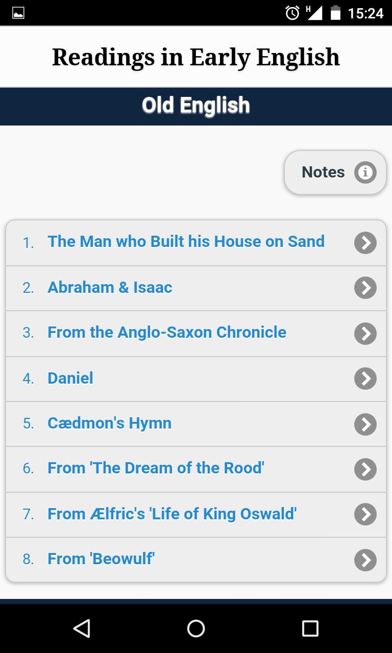Tap the info icon on Notes button
The image size is (392, 653).
click(x=365, y=172)
